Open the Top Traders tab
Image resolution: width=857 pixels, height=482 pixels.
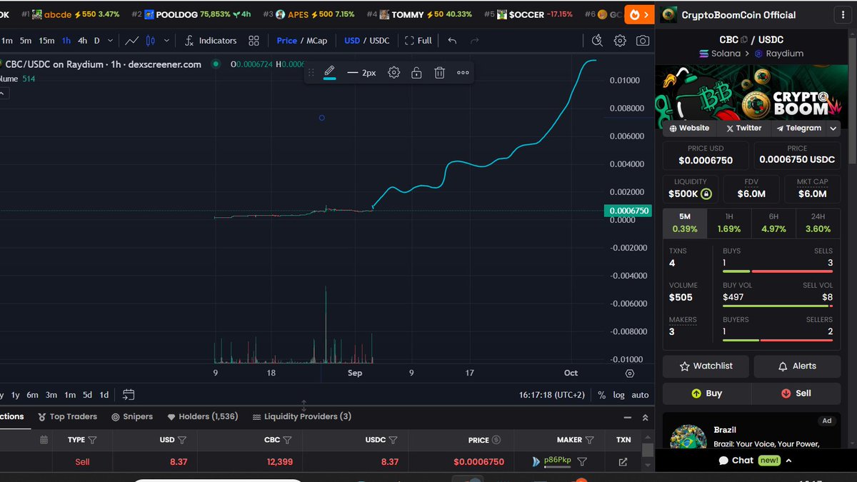[67, 416]
